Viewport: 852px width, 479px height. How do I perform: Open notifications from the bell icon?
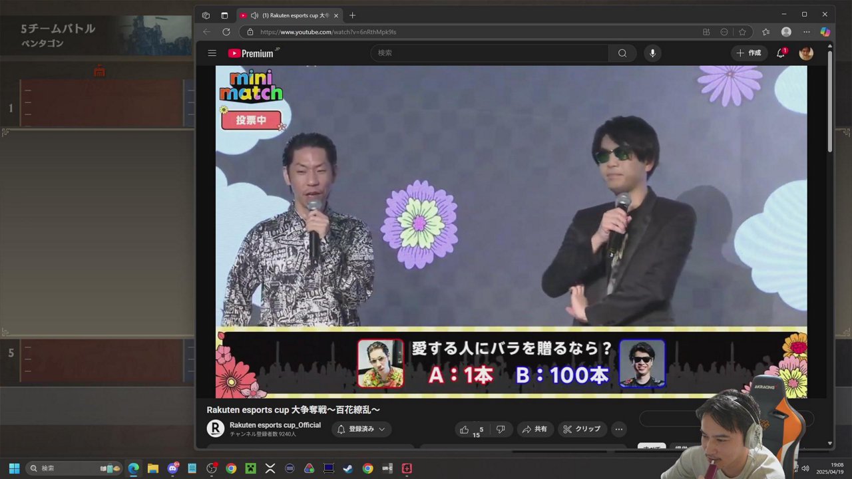pyautogui.click(x=780, y=53)
